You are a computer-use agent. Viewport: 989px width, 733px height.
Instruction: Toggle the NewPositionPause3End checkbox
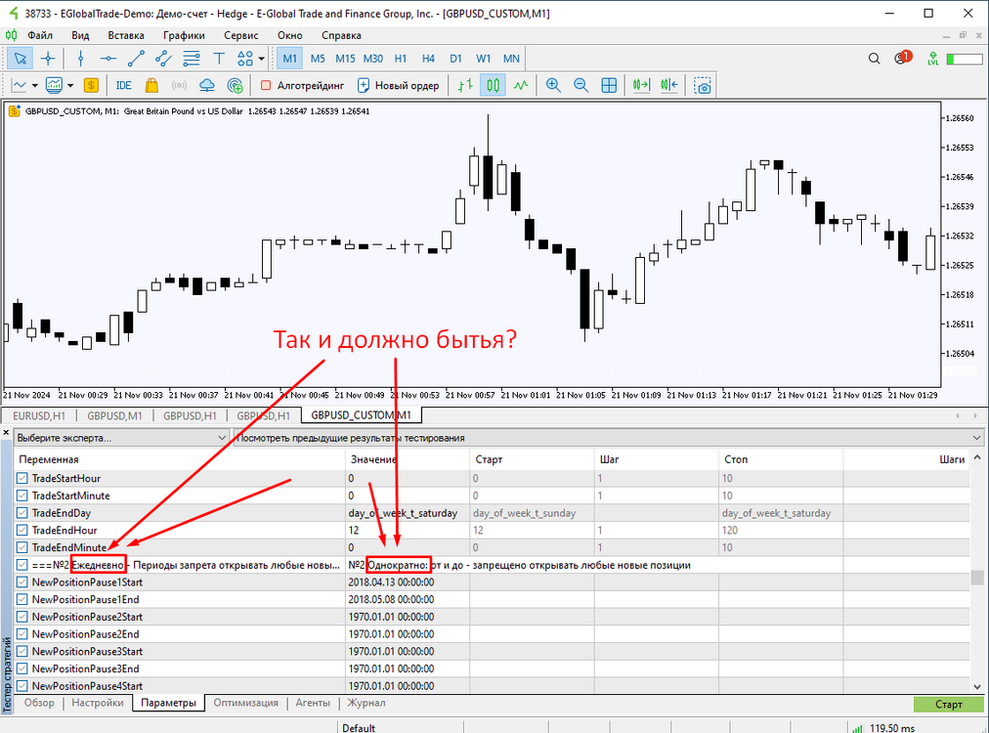pos(22,668)
